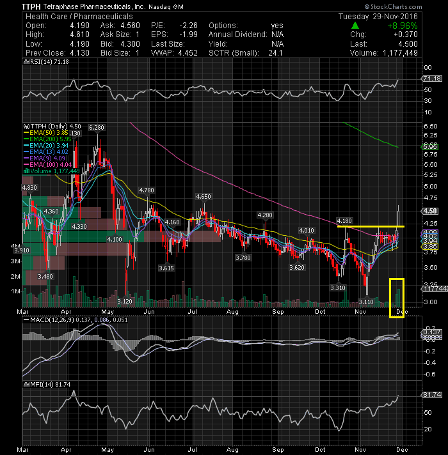Click the EMA(9) 4.09 legend entry

click(x=44, y=158)
